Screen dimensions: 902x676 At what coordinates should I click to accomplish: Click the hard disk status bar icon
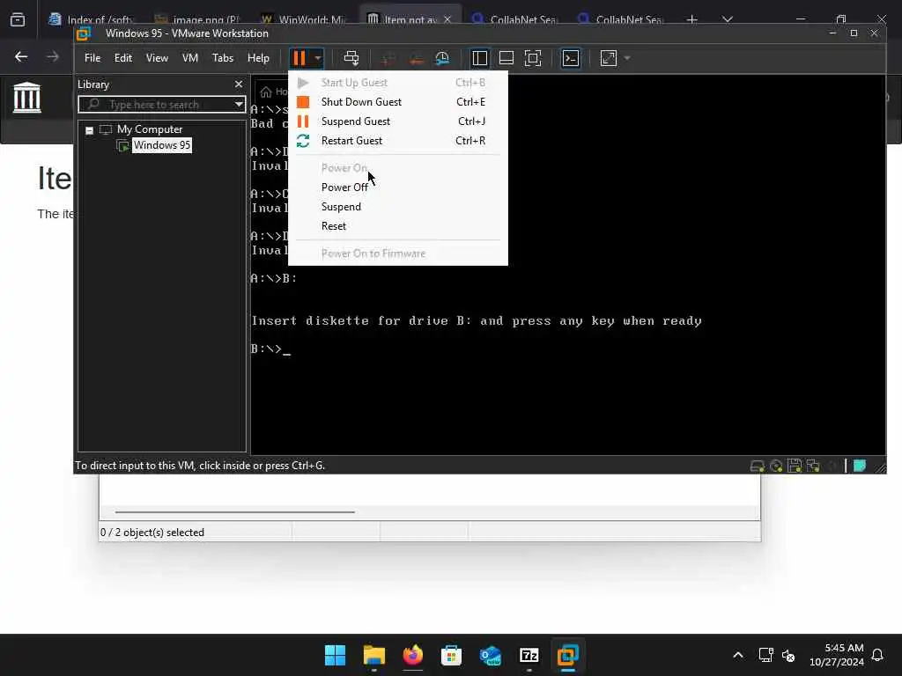pyautogui.click(x=757, y=467)
